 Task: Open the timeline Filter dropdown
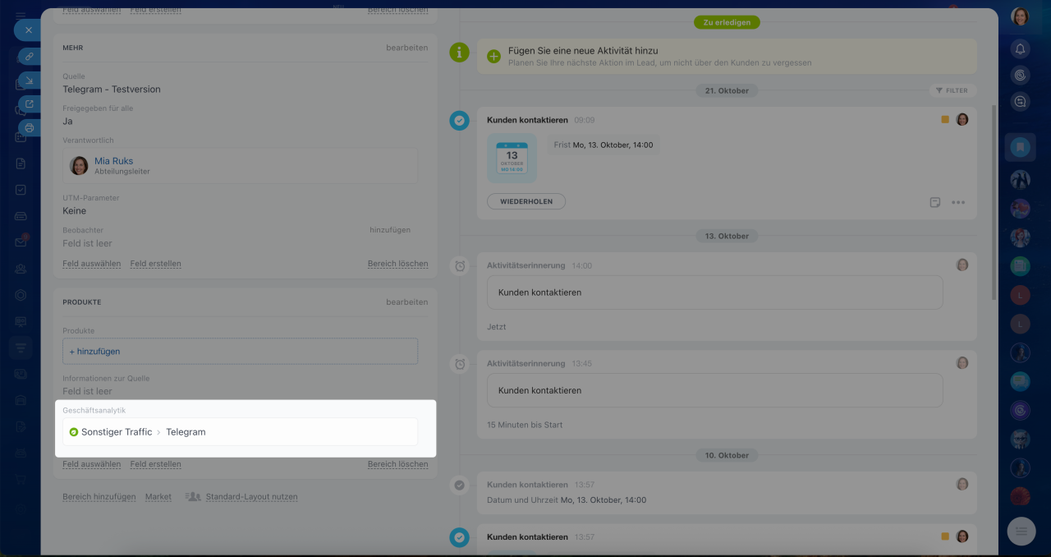pos(952,90)
